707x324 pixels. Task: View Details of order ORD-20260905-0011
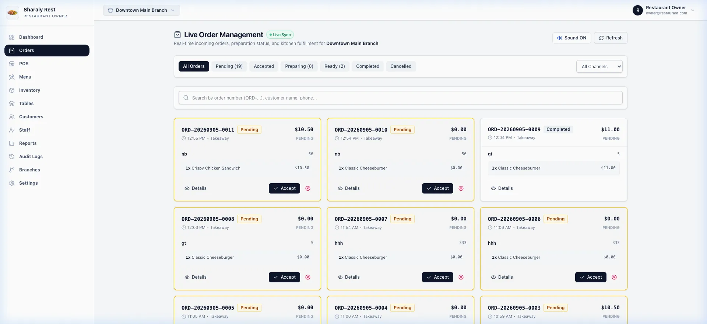196,188
